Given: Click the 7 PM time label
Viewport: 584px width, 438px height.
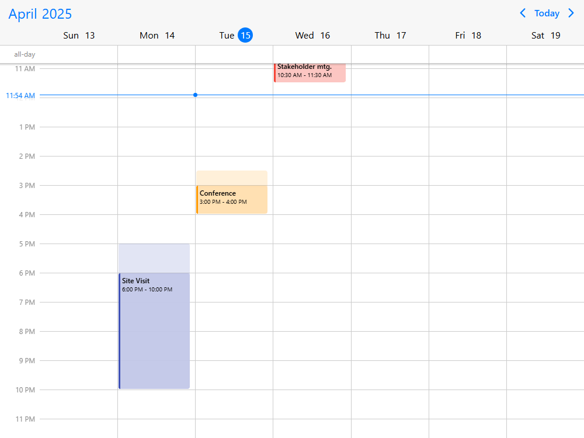Looking at the screenshot, I should click(x=27, y=302).
